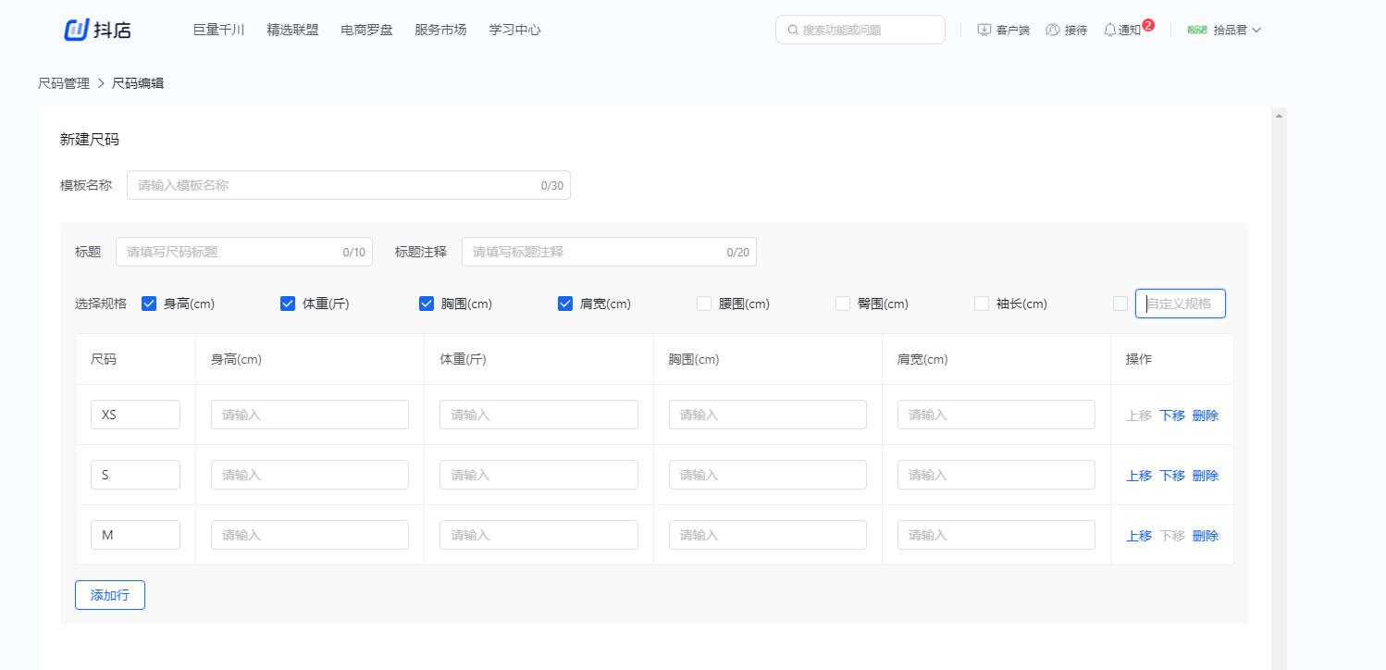Edit the M size name field
The height and width of the screenshot is (670, 1386).
coord(135,535)
